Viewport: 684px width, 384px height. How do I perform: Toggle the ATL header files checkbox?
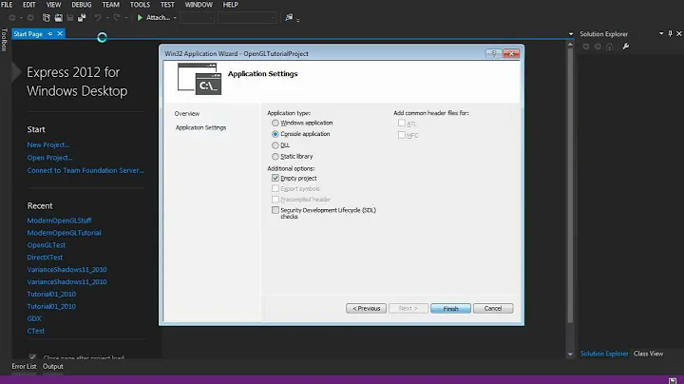click(x=401, y=124)
